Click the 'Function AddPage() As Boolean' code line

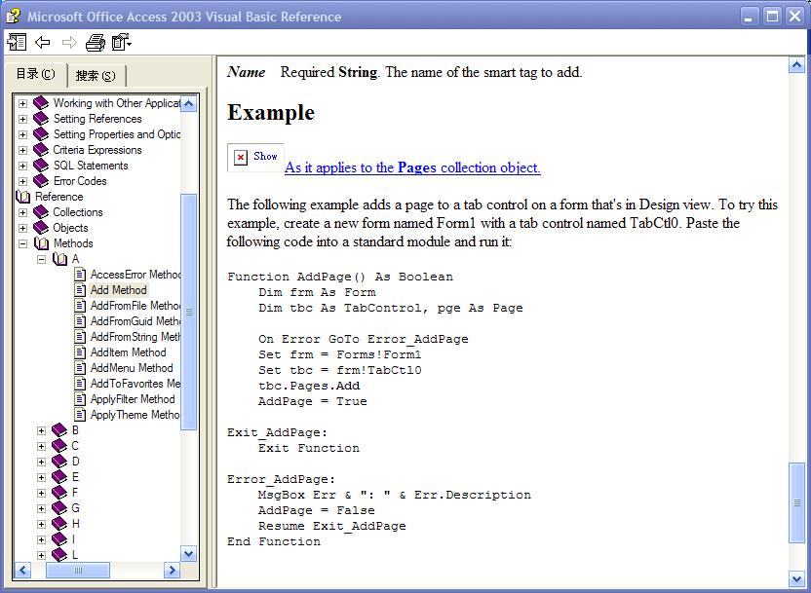[x=340, y=277]
